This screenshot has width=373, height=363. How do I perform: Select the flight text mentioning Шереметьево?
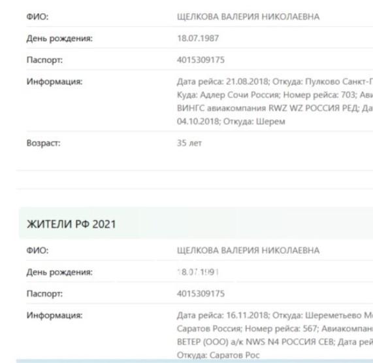275,335
